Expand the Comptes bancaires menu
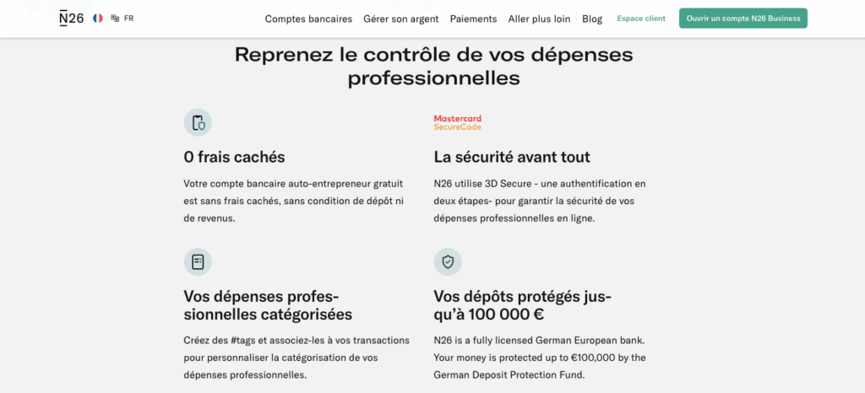The width and height of the screenshot is (865, 393). [309, 19]
